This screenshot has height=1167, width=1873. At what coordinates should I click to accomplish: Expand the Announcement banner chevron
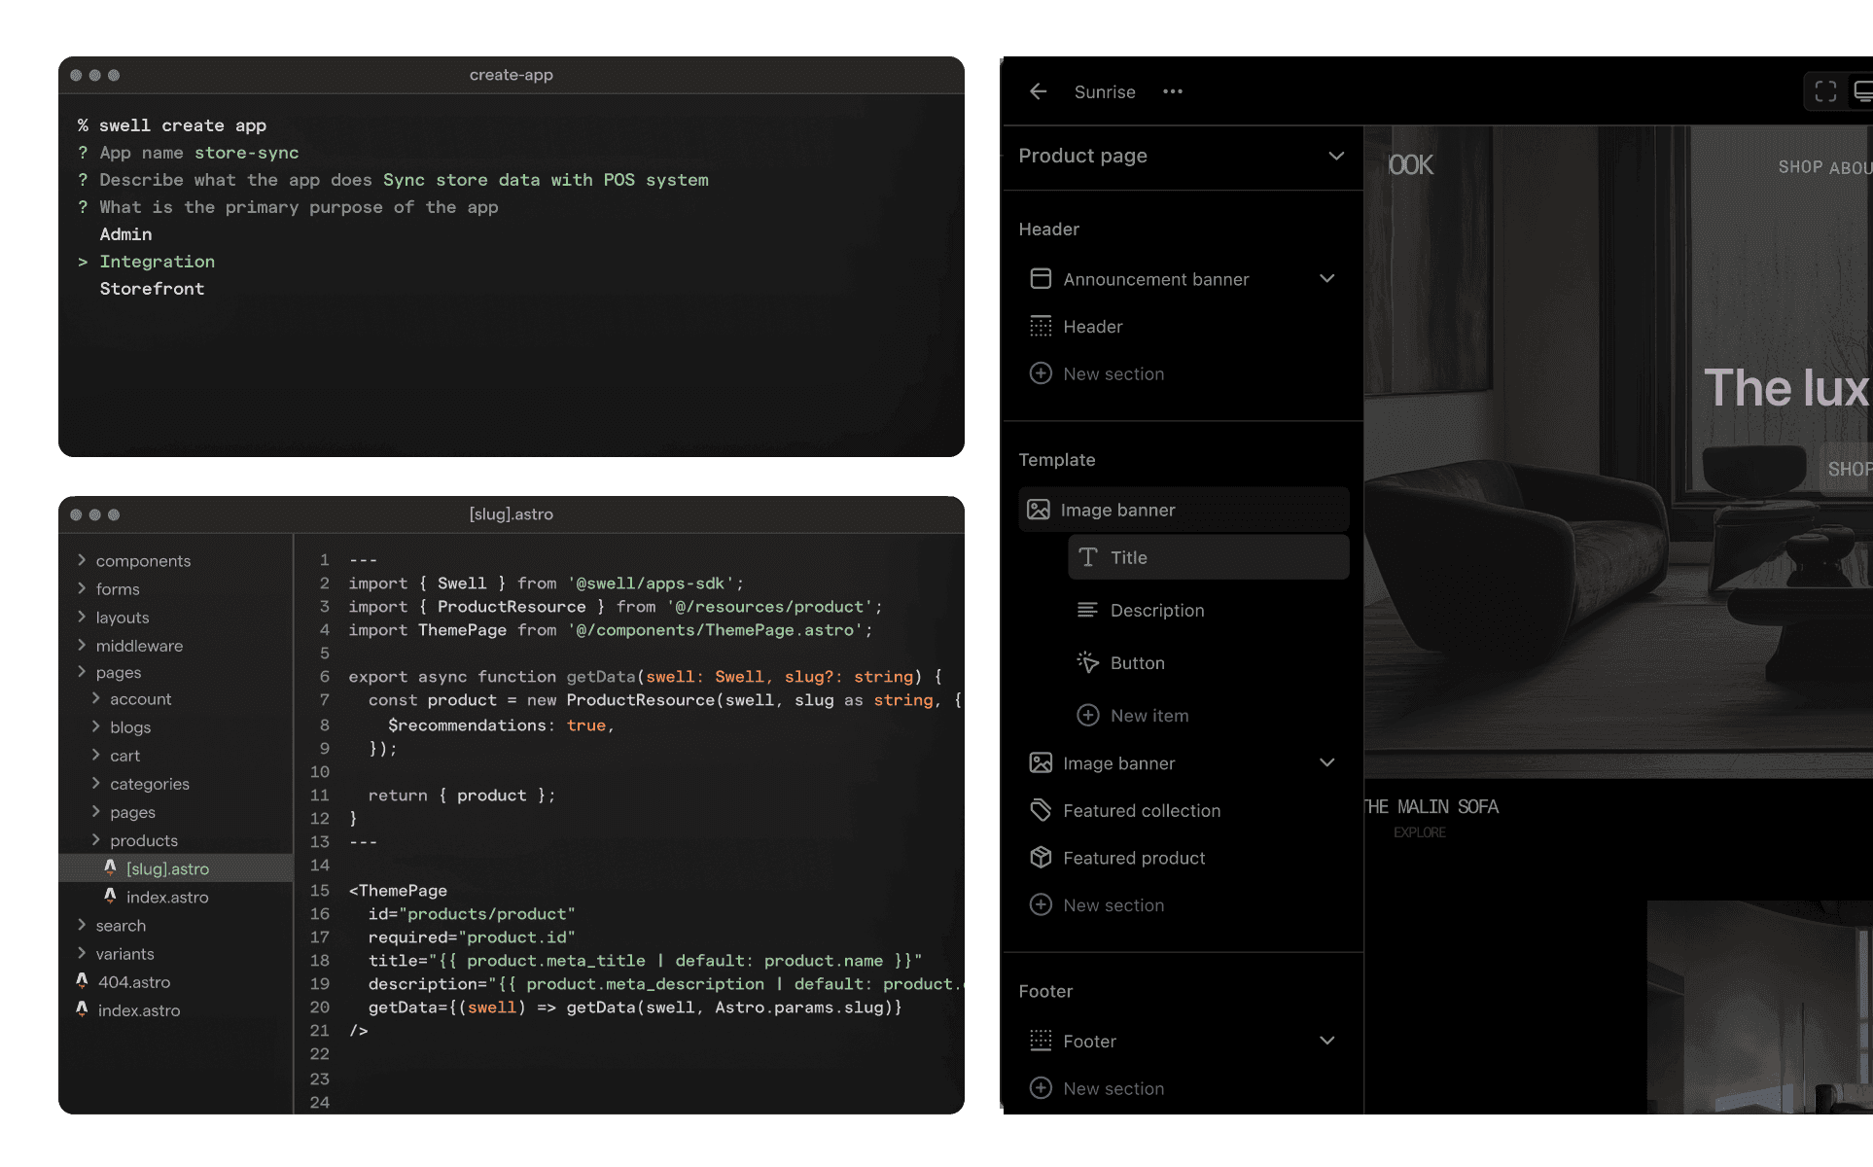tap(1327, 278)
